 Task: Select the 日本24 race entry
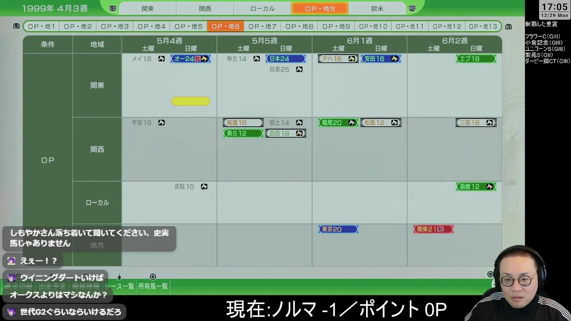(285, 59)
